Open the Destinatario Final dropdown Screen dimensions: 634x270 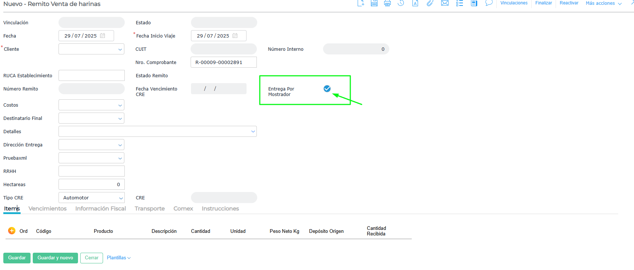pos(120,118)
